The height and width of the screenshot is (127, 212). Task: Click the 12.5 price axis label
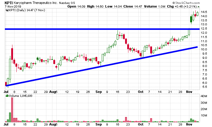(204, 29)
